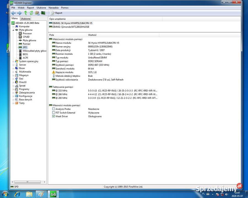Click the @ 333 MHz timing row
The height and width of the screenshot is (198, 248).
coord(104,91)
